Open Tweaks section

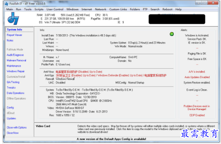click(x=11, y=88)
